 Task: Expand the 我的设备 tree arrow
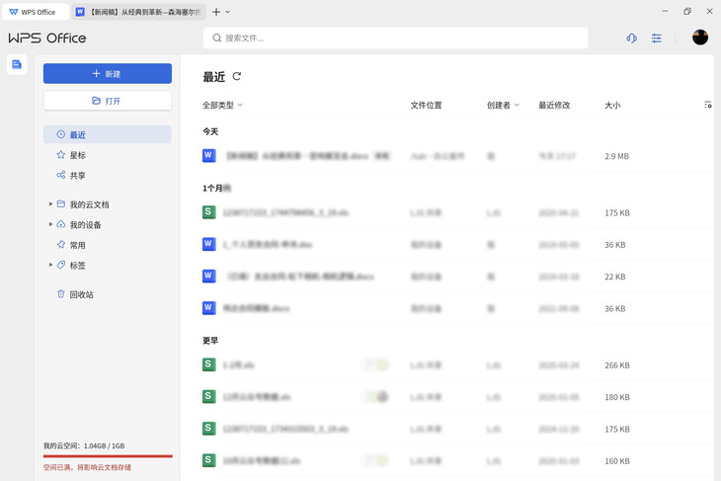[50, 224]
